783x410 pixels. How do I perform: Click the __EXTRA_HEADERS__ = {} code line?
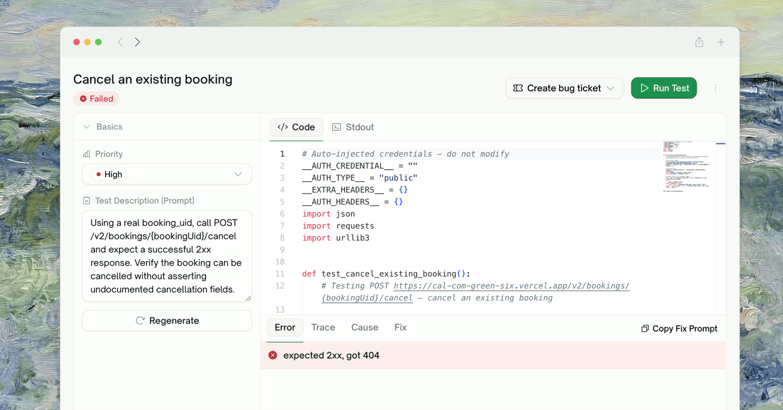[355, 190]
